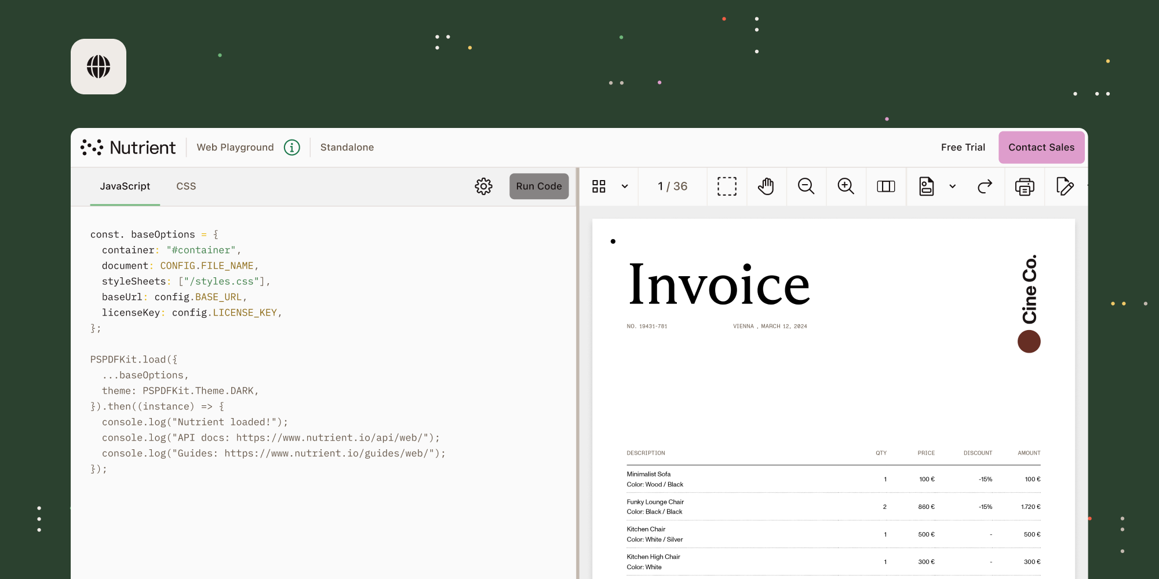Toggle the pan hand tool

tap(766, 186)
